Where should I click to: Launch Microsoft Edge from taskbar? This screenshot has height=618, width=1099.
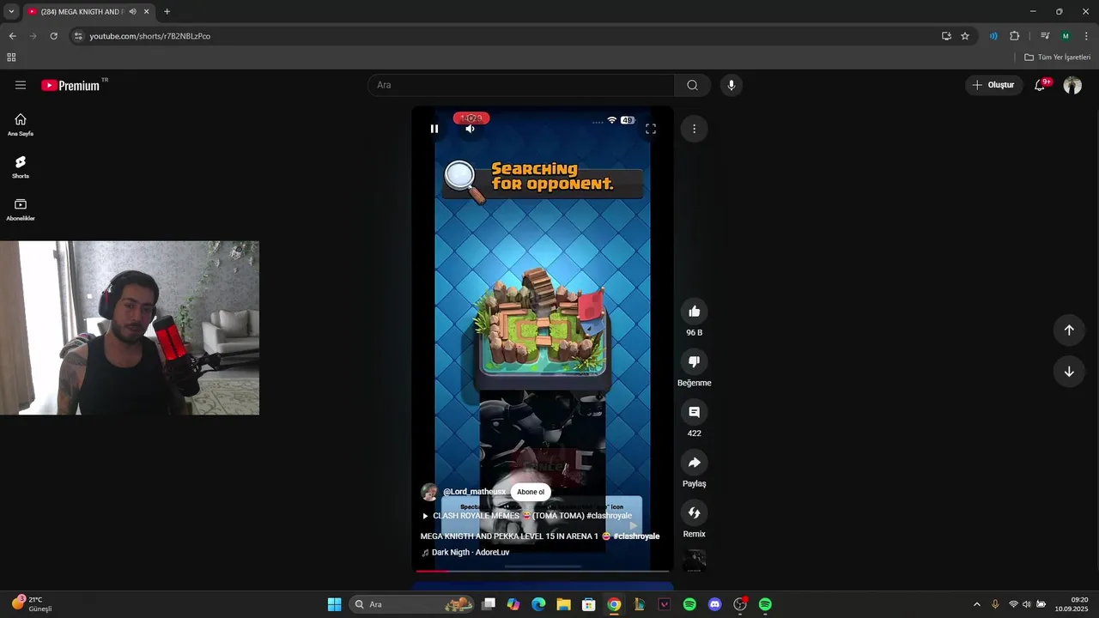538,604
